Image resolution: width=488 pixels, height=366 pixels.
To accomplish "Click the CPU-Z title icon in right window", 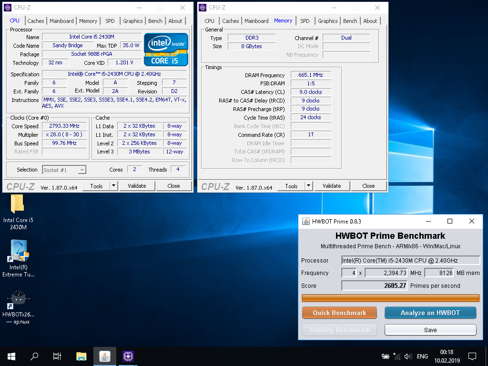I will coord(202,8).
